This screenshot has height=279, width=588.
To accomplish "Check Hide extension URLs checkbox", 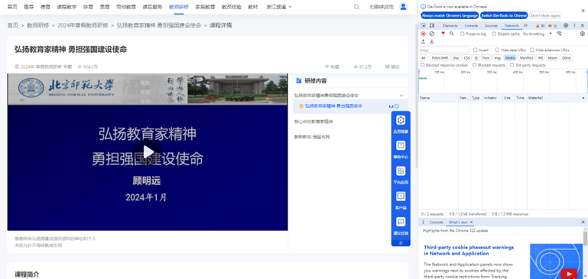I will pos(532,50).
